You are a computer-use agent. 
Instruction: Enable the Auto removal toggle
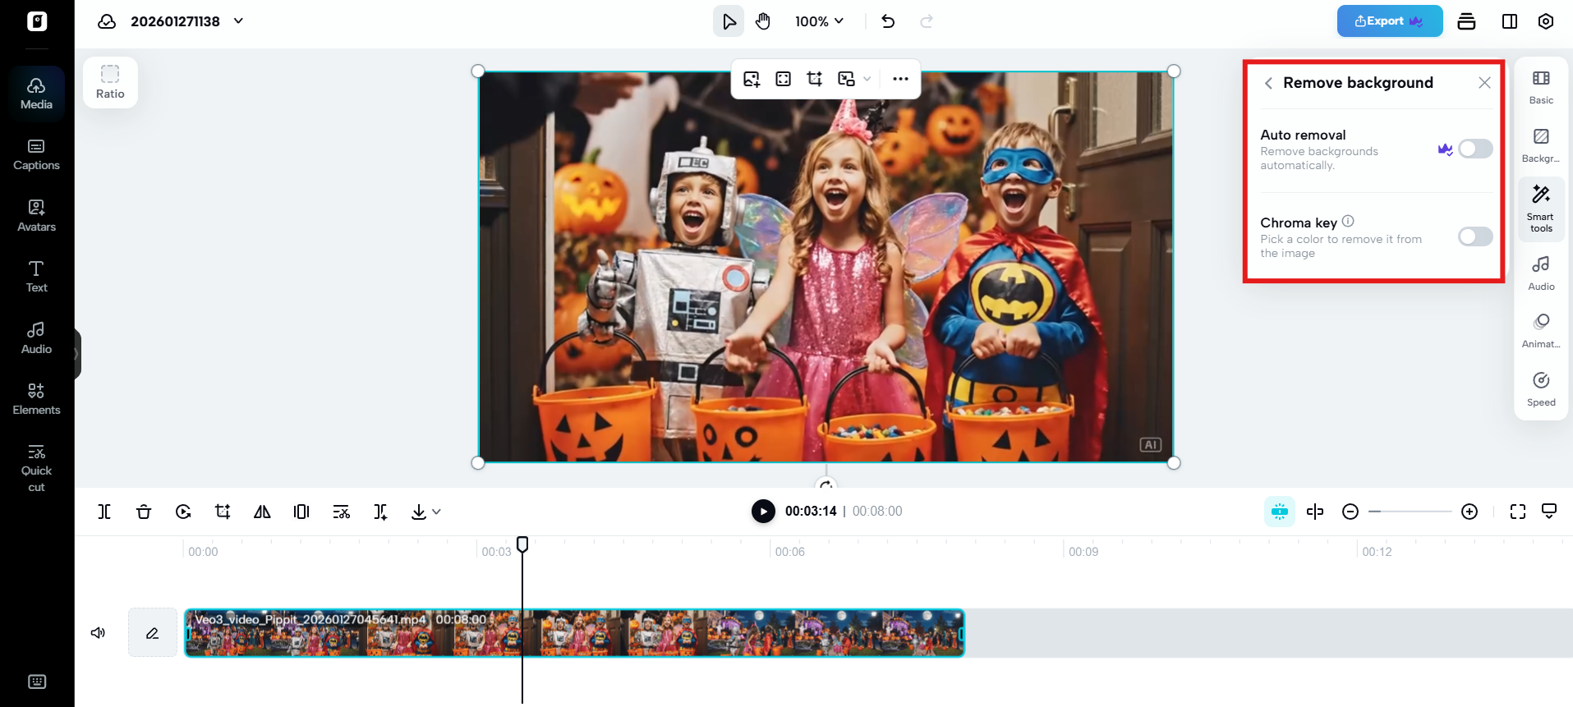point(1475,149)
